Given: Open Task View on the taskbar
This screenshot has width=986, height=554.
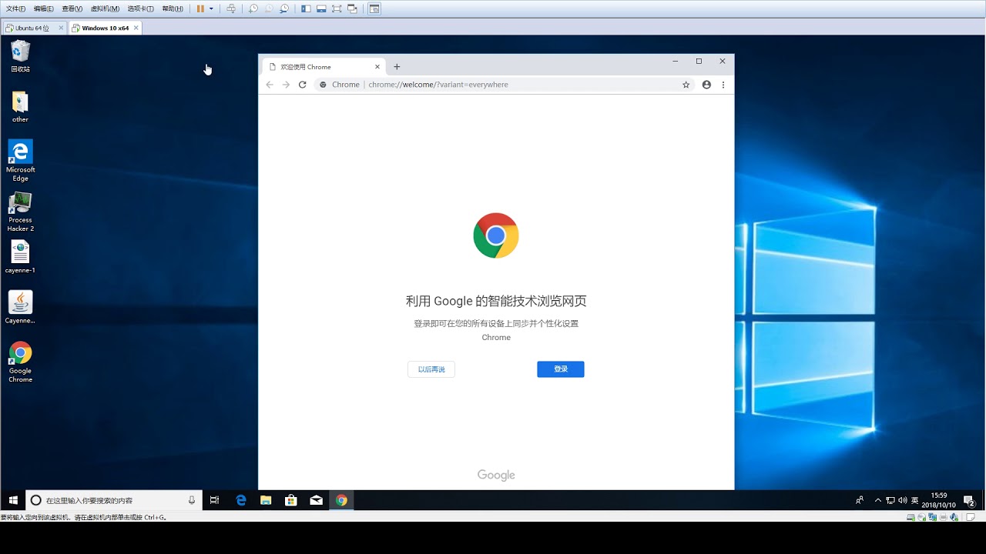Looking at the screenshot, I should coord(215,500).
